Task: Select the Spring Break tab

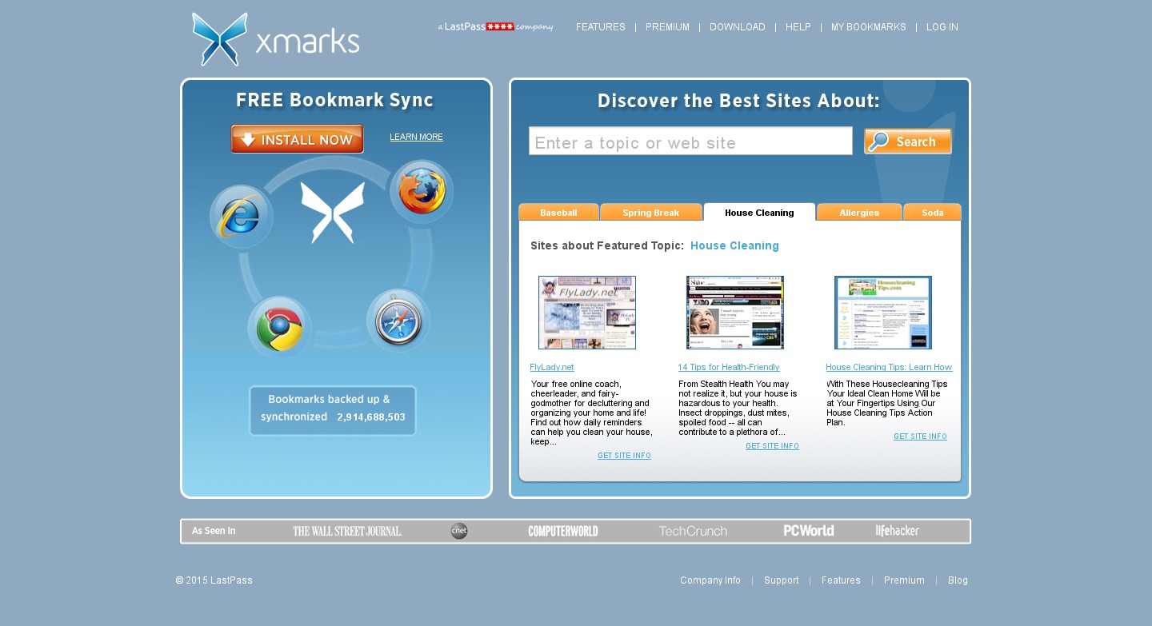Action: pos(650,213)
